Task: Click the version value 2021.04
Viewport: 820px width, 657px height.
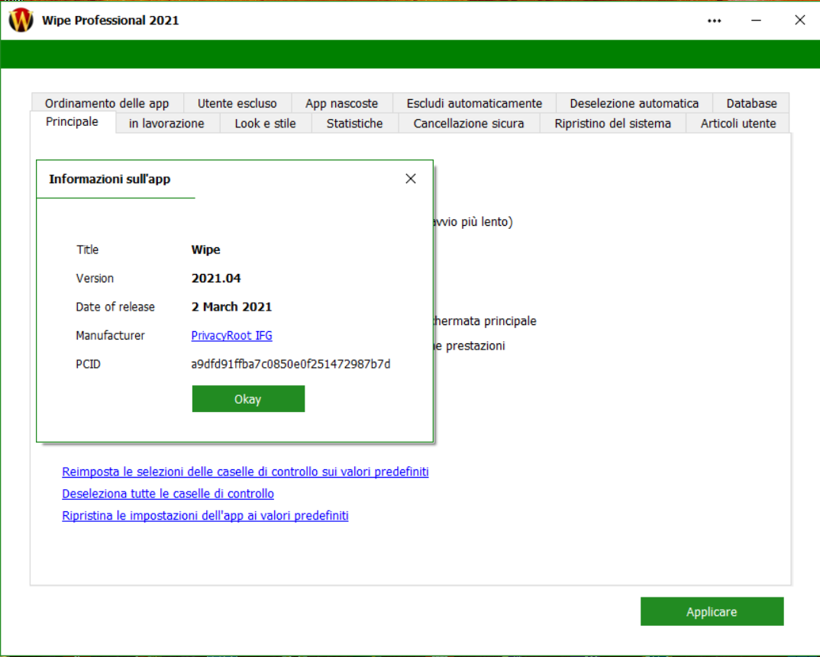Action: pyautogui.click(x=216, y=278)
